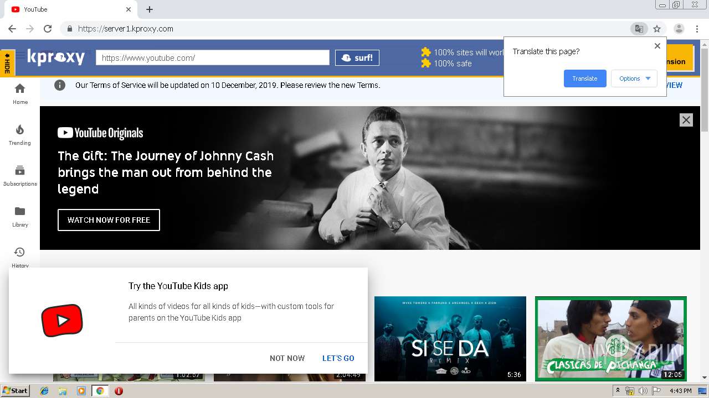709x398 pixels.
Task: Open media player from taskbar
Action: pos(81,391)
